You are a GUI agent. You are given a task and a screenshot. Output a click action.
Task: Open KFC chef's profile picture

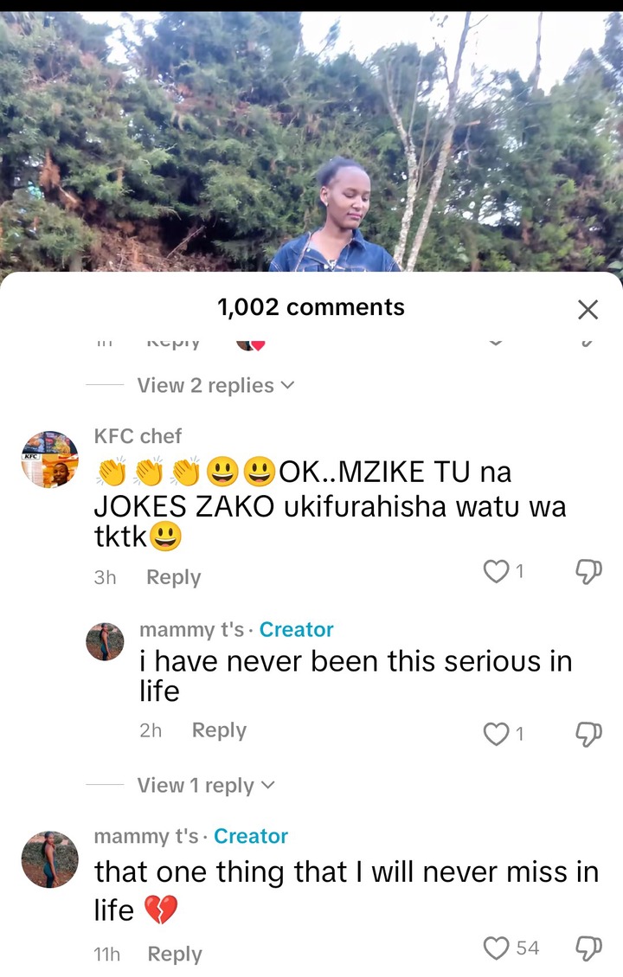pos(50,460)
